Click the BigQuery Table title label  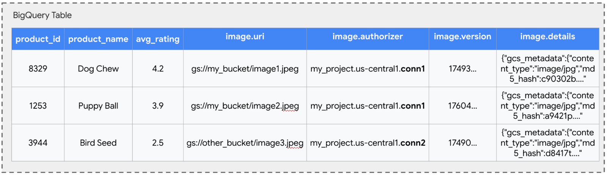(x=42, y=15)
